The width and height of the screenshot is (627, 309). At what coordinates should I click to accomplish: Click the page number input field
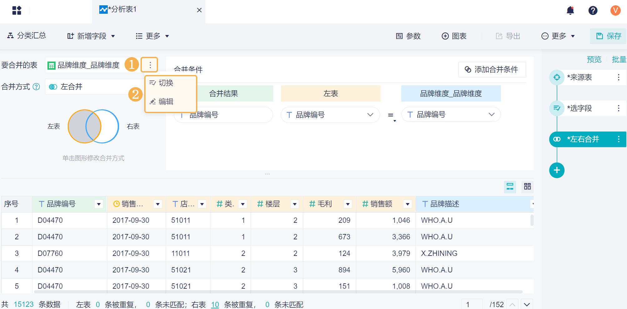pos(471,304)
